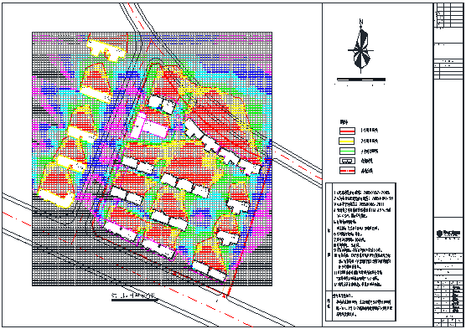This screenshot has width=466, height=329.
Task: Click the signature table in title block corner
Action: coord(448,300)
